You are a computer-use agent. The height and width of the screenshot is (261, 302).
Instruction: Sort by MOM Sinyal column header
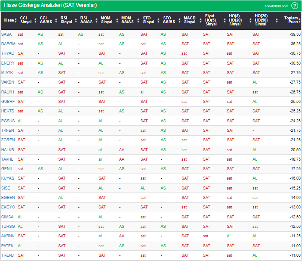pyautogui.click(x=106, y=20)
